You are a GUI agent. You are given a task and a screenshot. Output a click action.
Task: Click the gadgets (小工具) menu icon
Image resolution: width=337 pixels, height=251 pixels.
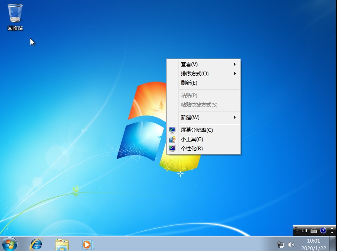point(172,139)
